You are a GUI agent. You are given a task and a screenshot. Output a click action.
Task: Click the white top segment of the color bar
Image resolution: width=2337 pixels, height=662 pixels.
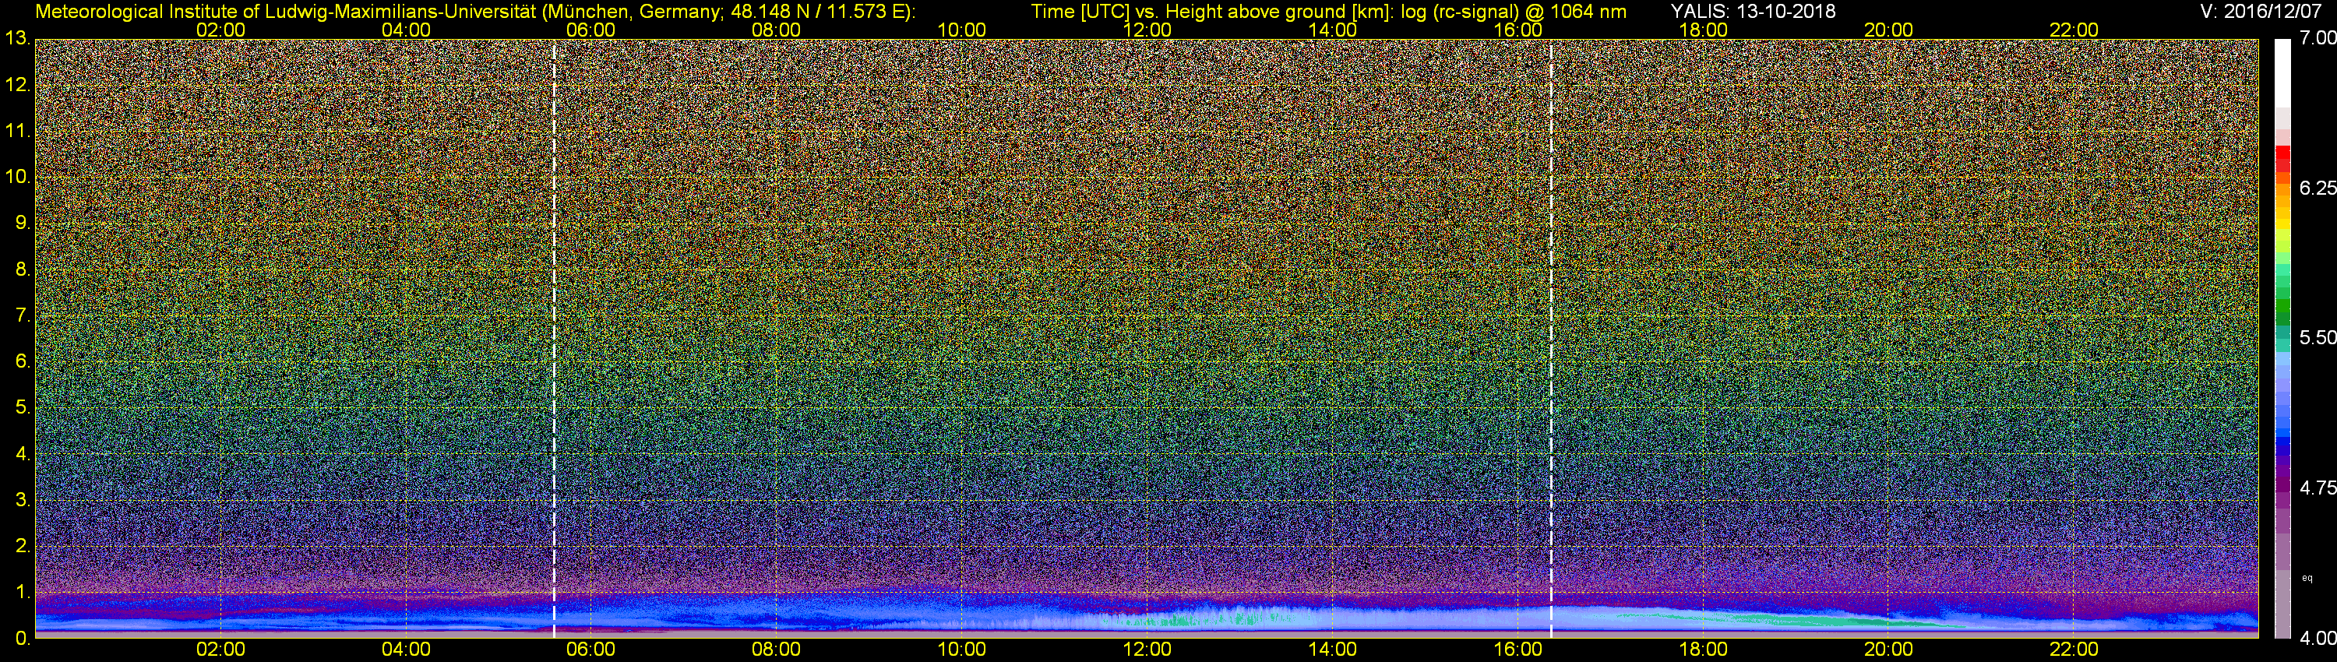[2282, 74]
